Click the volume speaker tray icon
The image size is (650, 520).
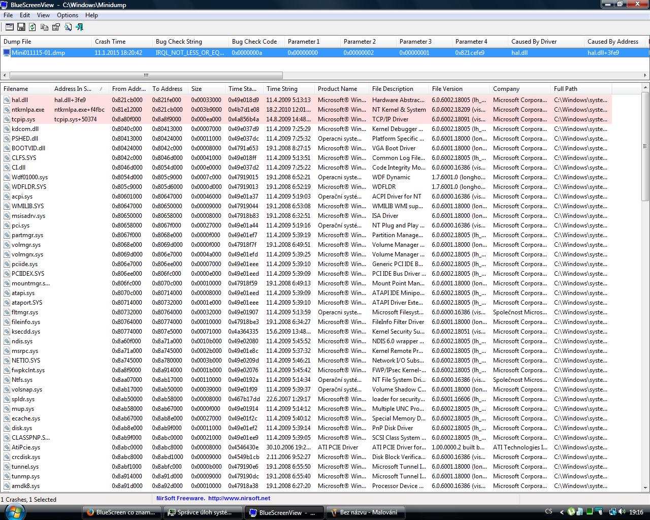(x=622, y=512)
